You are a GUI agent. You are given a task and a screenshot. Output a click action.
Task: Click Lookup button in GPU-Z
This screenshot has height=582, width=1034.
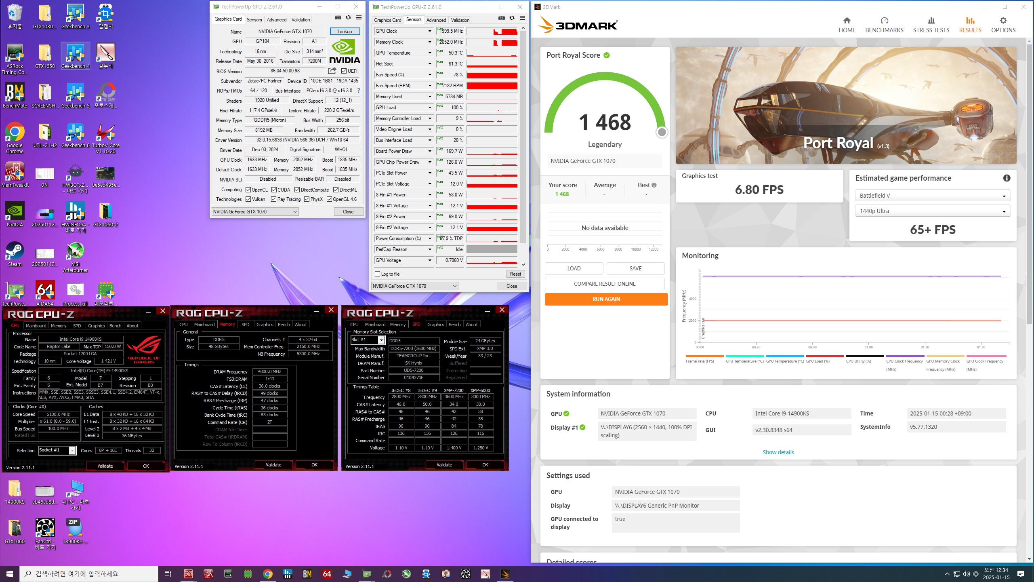(345, 32)
